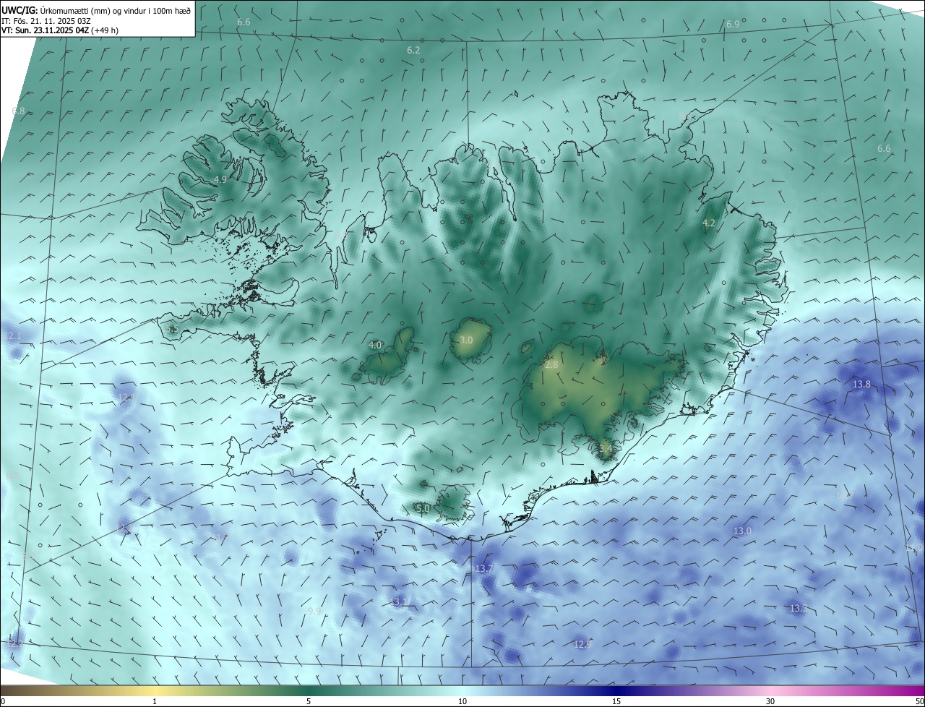Click the 13.7 value label
Screen dimensions: 925x707
[x=484, y=569]
